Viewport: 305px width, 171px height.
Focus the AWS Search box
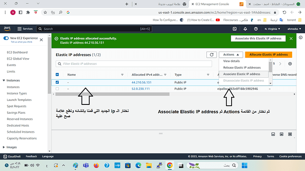click(94, 29)
